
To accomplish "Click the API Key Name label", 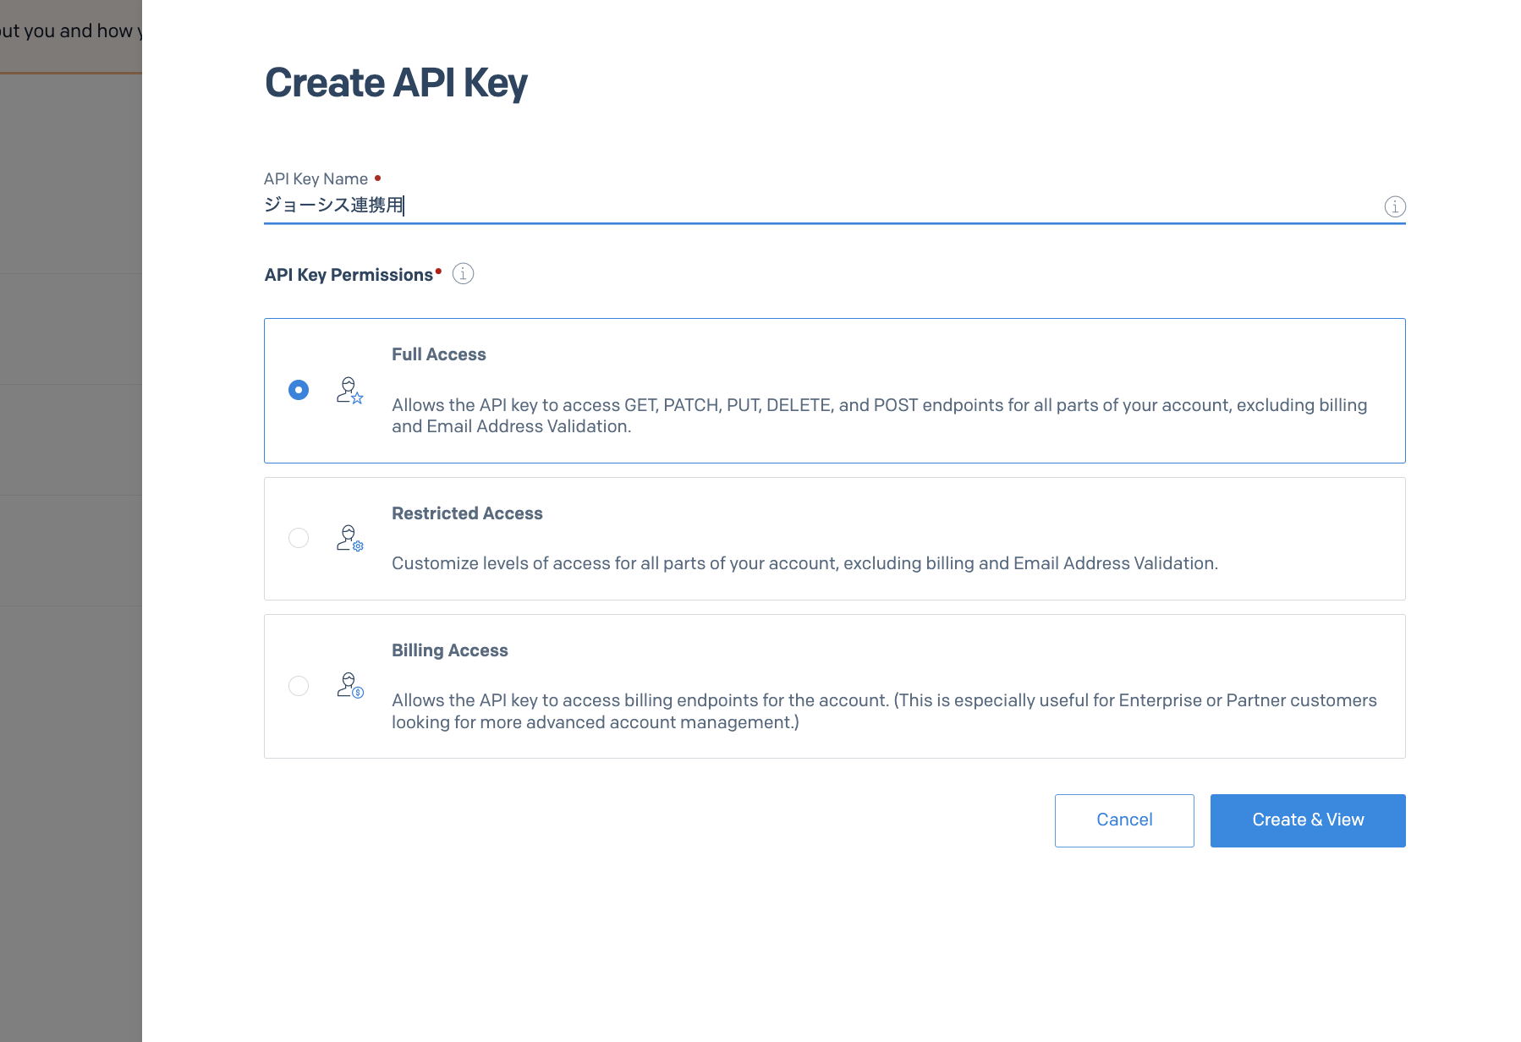I will coord(316,178).
